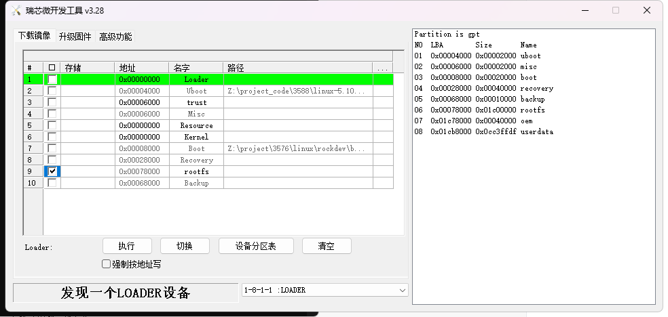Click the 发现一个LOADER设备 status box
Image resolution: width=668 pixels, height=317 pixels.
[126, 293]
